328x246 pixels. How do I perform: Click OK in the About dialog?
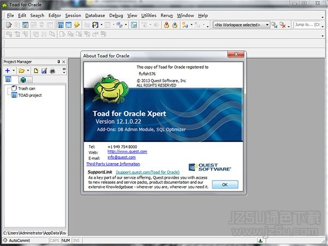(x=225, y=184)
